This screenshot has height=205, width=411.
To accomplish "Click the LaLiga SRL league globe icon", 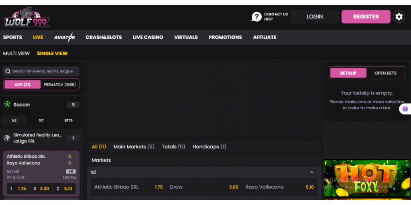I will pos(7,138).
